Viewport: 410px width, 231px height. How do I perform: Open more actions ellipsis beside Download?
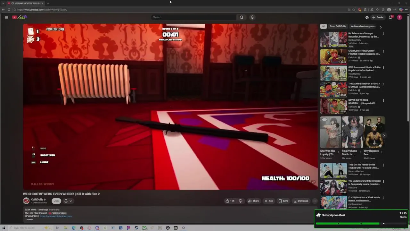[x=315, y=201]
